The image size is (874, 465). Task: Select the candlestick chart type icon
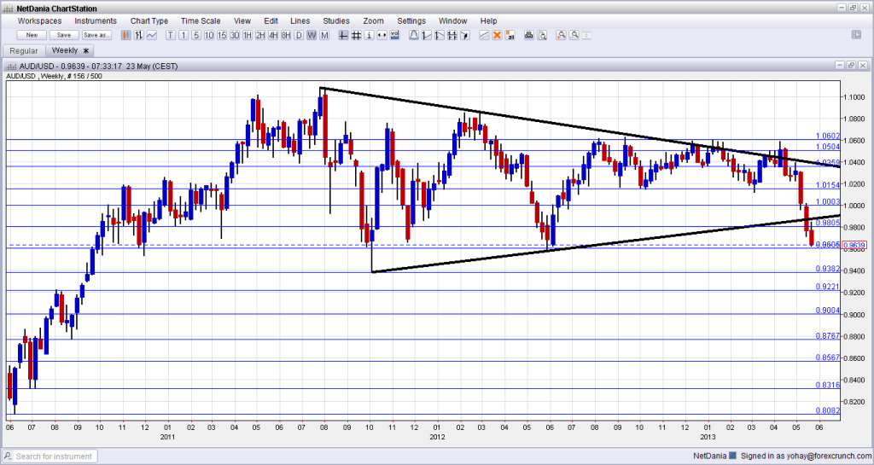pos(126,35)
